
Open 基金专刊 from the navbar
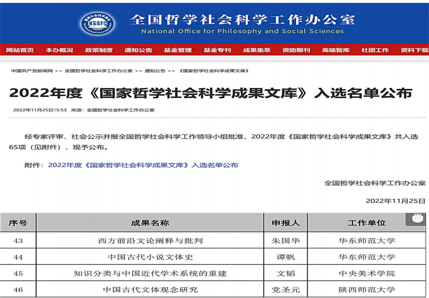click(x=217, y=50)
